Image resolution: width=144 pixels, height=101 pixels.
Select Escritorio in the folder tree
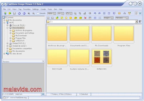(x=10, y=17)
